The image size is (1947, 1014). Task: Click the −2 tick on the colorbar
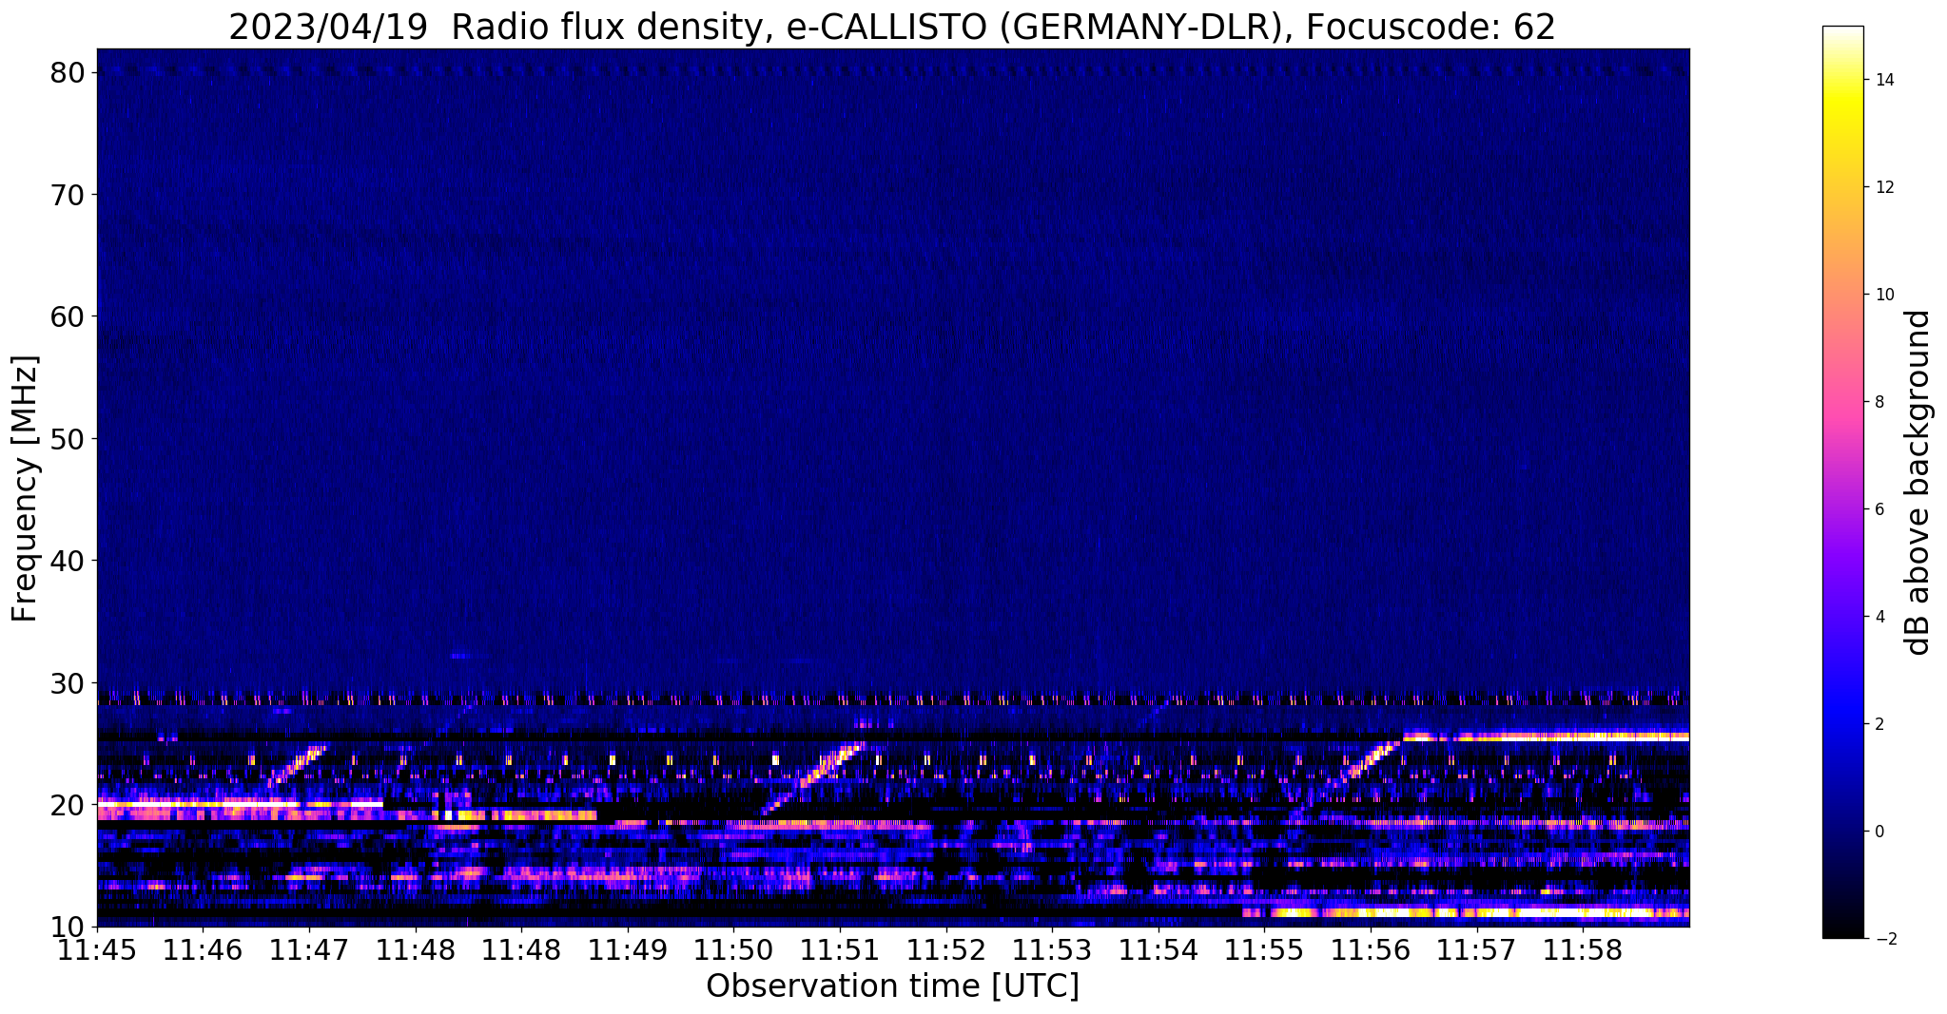pos(1884,939)
